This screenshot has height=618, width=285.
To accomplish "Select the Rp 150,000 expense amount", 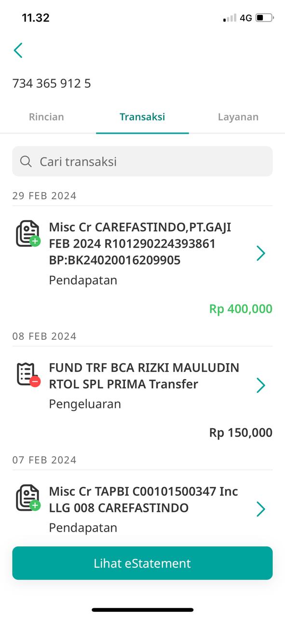I will [x=241, y=433].
